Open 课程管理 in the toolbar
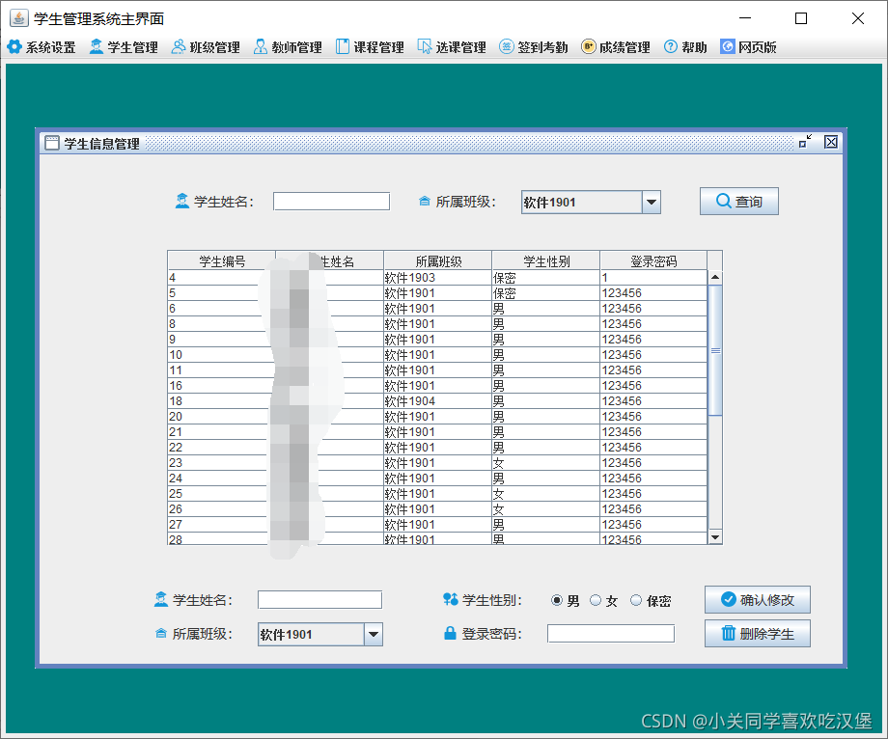Screen dimensions: 888x739 click(x=370, y=46)
